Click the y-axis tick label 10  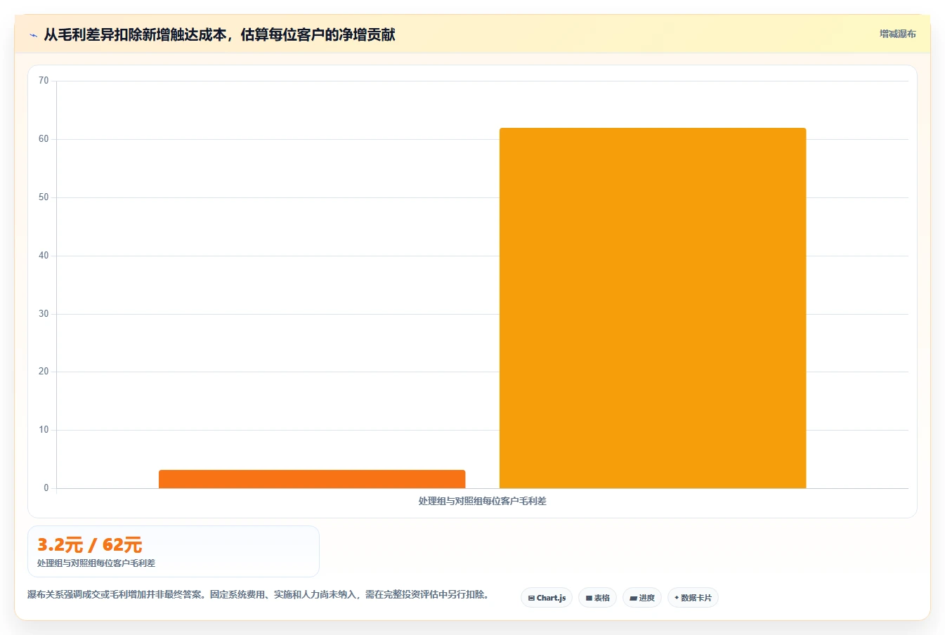point(44,430)
